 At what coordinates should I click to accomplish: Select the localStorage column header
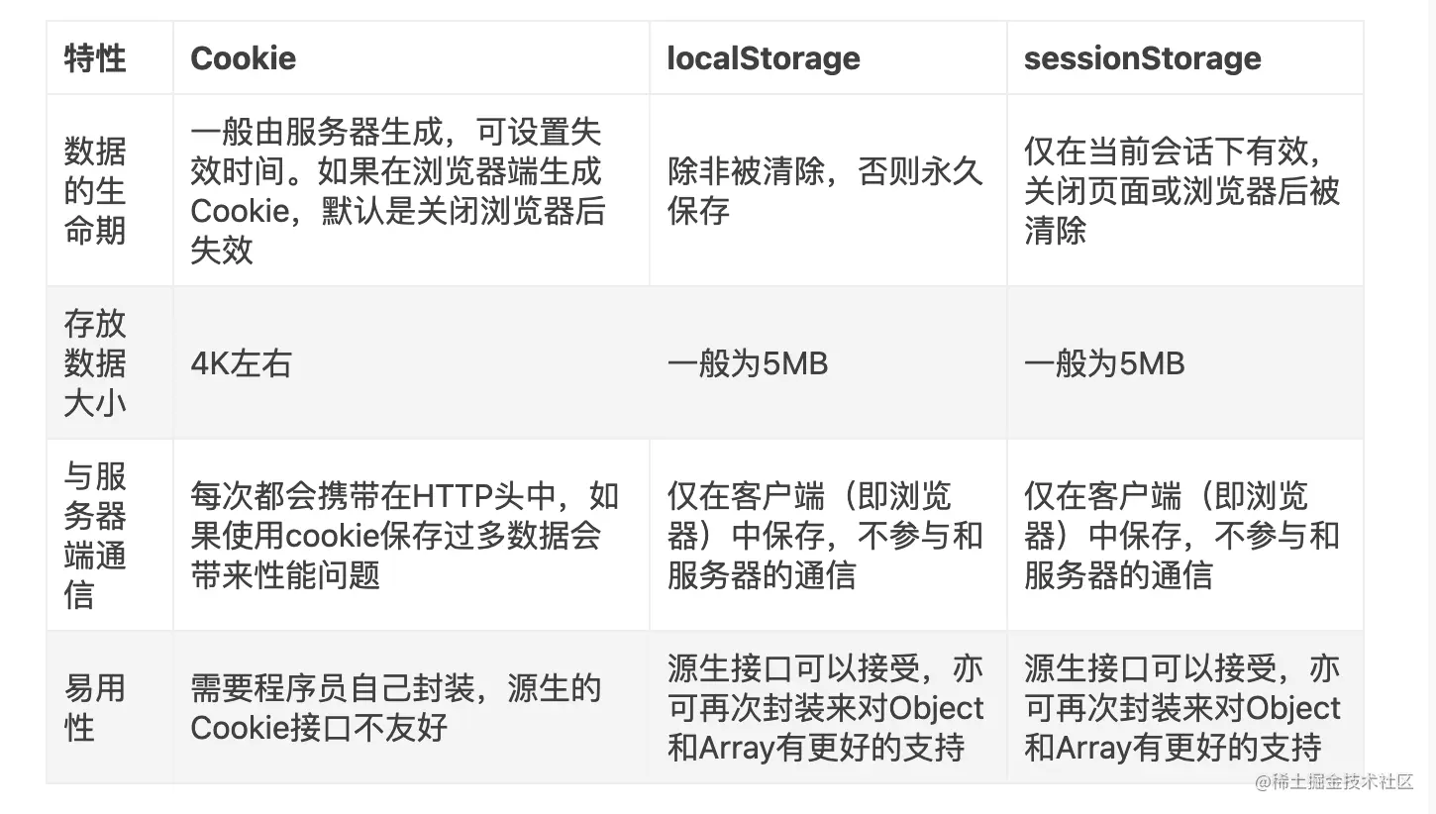[x=828, y=57]
